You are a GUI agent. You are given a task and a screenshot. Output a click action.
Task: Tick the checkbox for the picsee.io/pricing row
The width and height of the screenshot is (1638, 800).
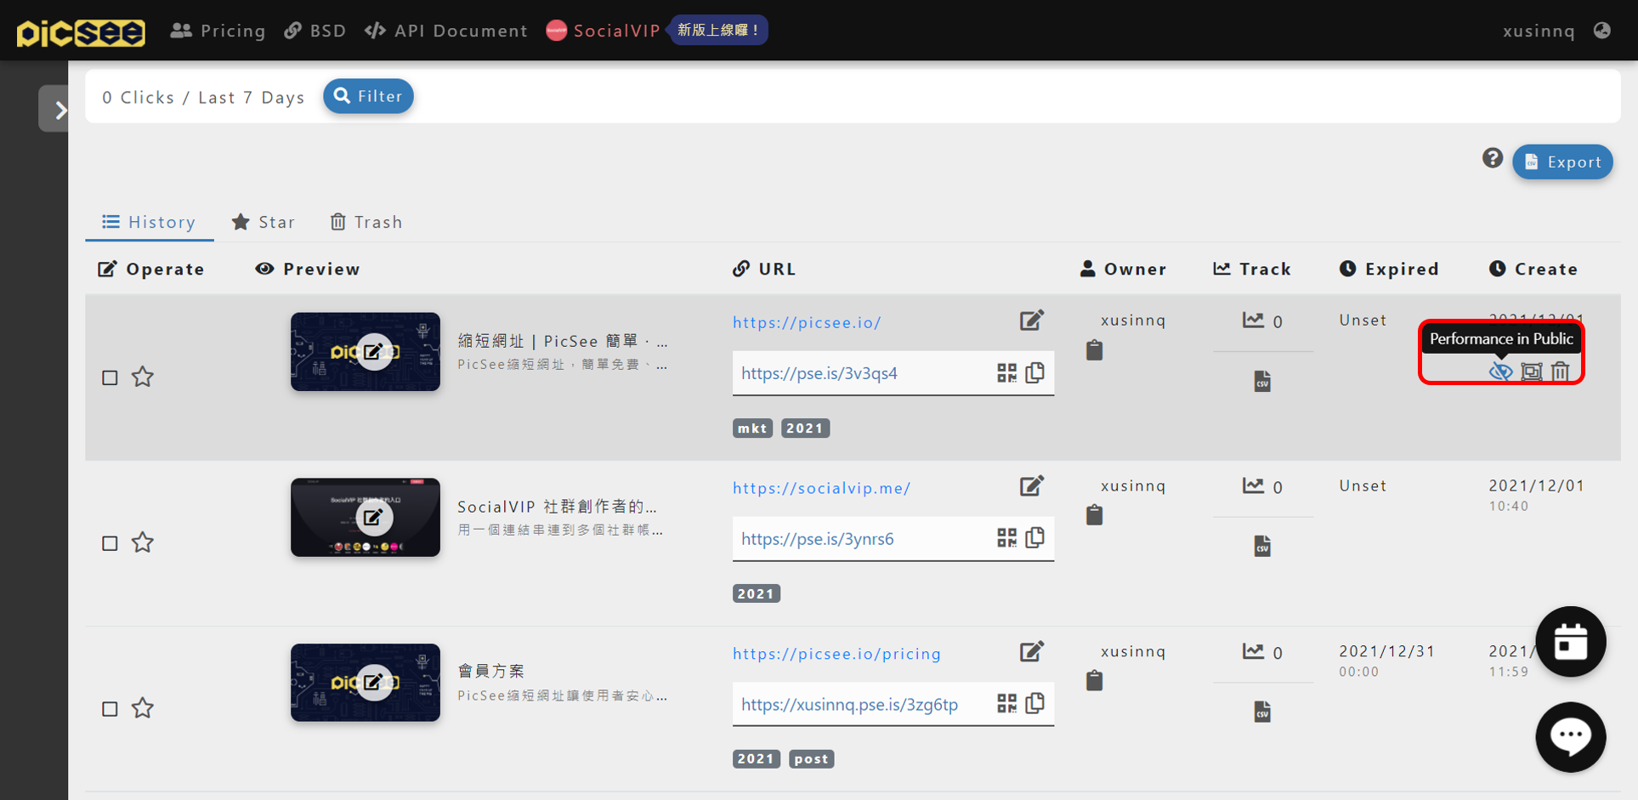110,709
